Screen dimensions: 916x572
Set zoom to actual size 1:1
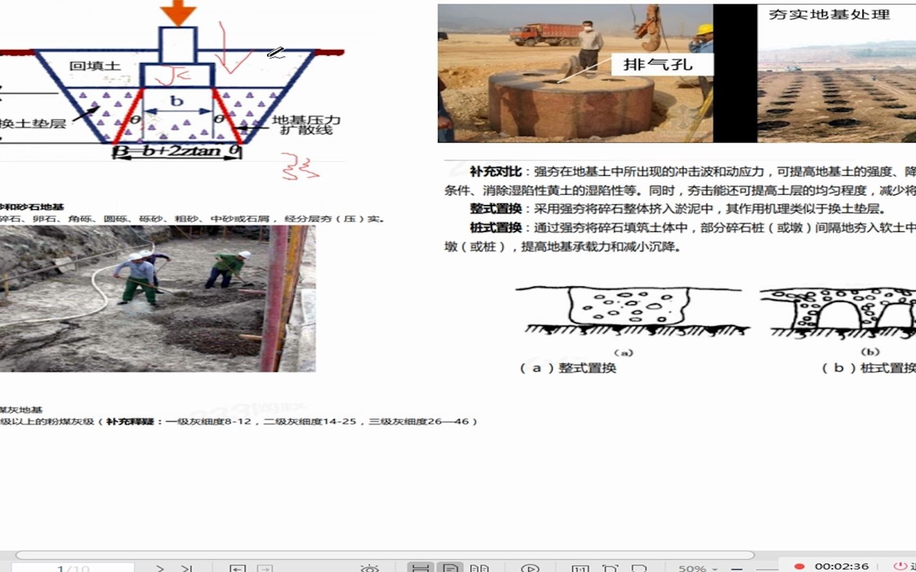click(x=581, y=568)
